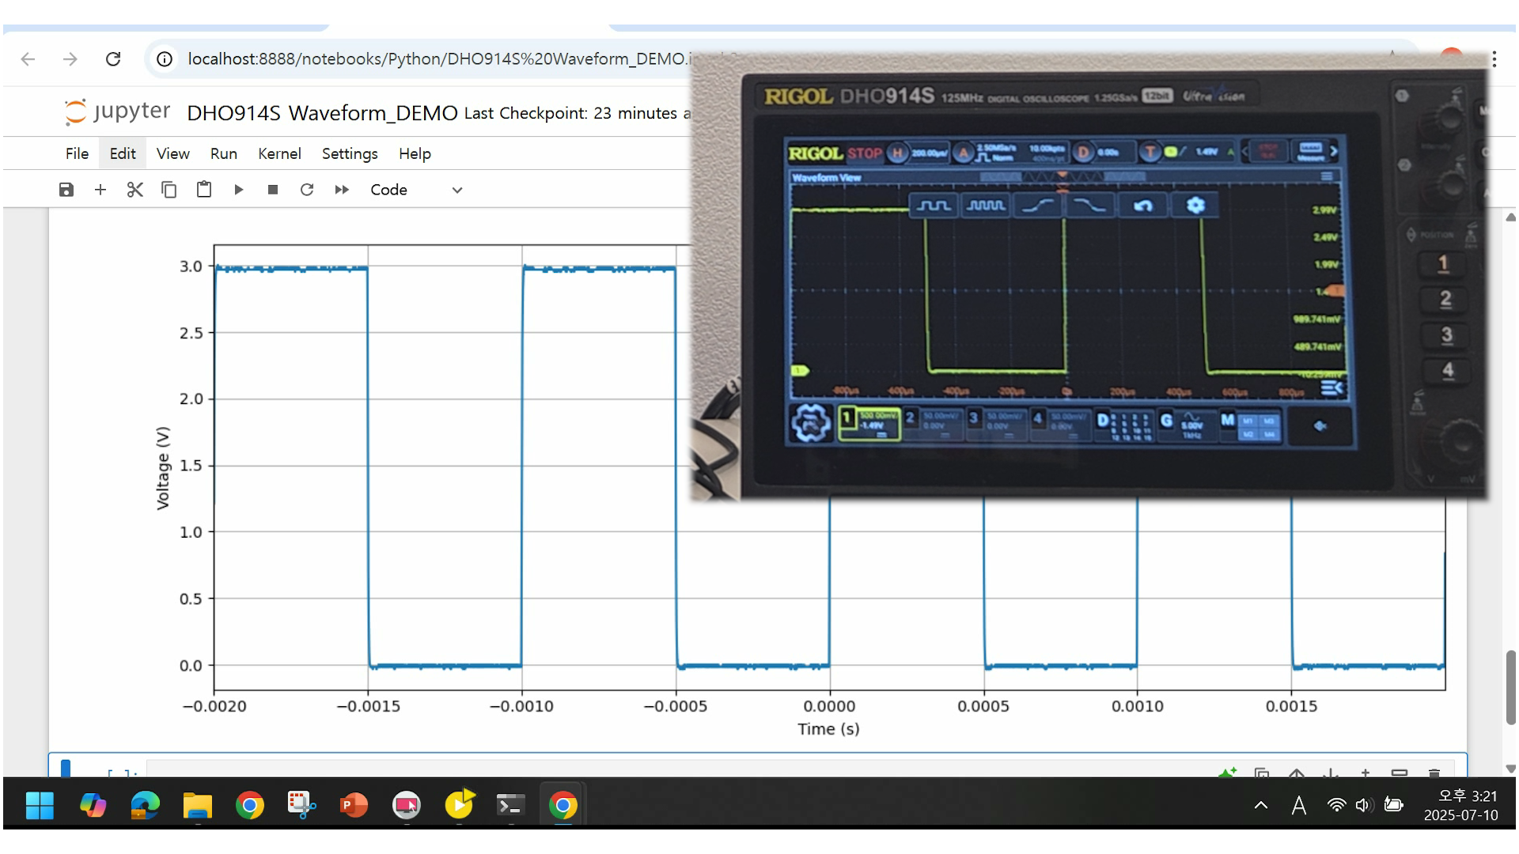The image size is (1519, 854).
Task: Show hidden system tray icons
Action: [x=1261, y=806]
